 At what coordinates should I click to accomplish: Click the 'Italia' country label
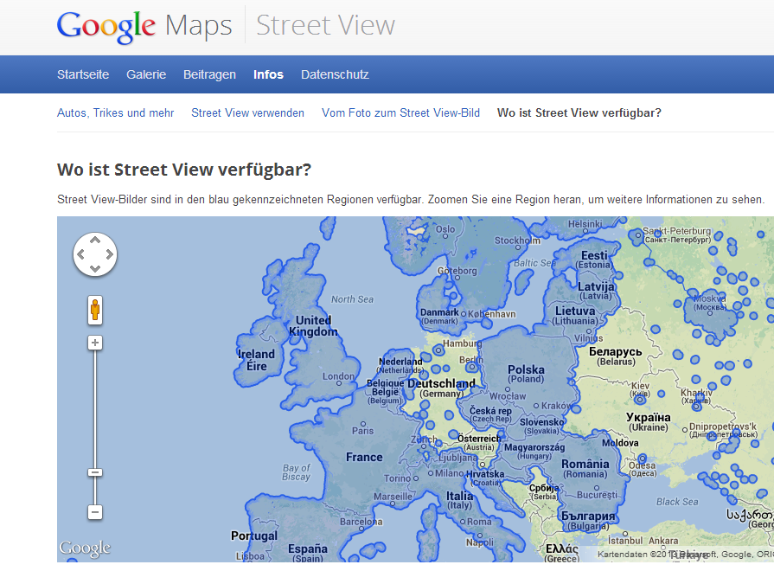coord(459,496)
